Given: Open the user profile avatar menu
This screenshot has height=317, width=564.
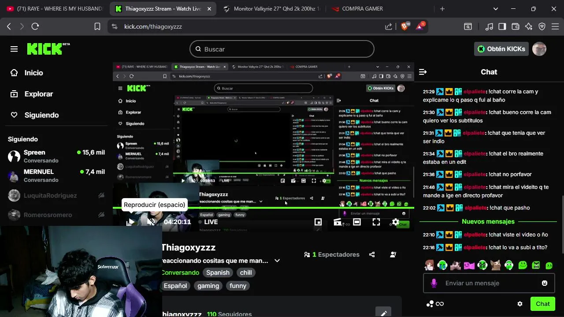Looking at the screenshot, I should click(539, 49).
